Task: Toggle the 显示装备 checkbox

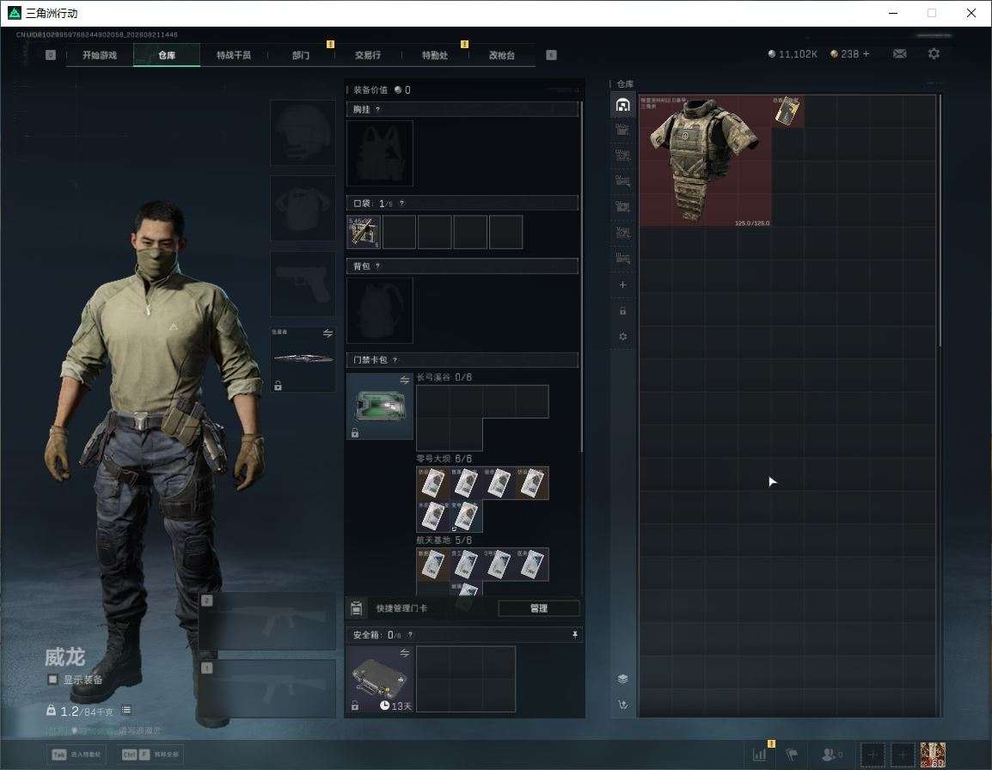Action: (x=53, y=680)
